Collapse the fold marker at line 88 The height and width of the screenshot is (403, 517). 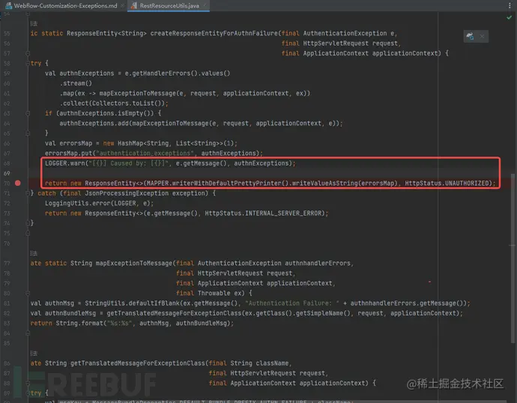28,384
